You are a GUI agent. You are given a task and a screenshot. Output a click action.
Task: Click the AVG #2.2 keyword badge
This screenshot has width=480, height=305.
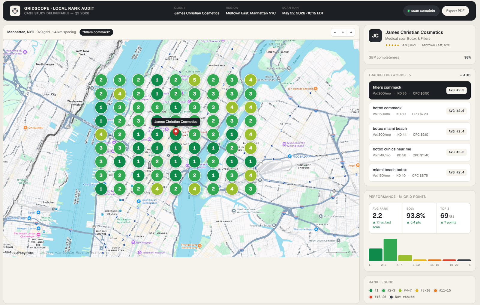(x=456, y=90)
